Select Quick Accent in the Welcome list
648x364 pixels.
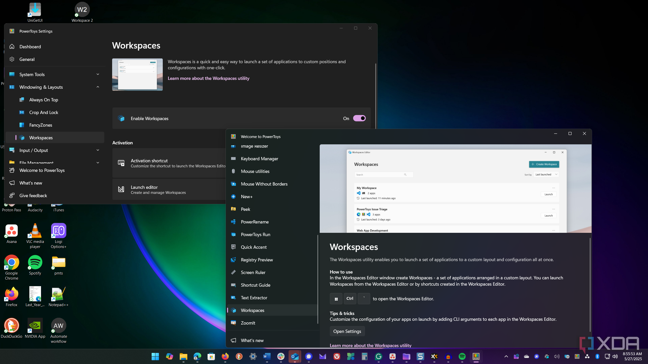[x=272, y=247]
